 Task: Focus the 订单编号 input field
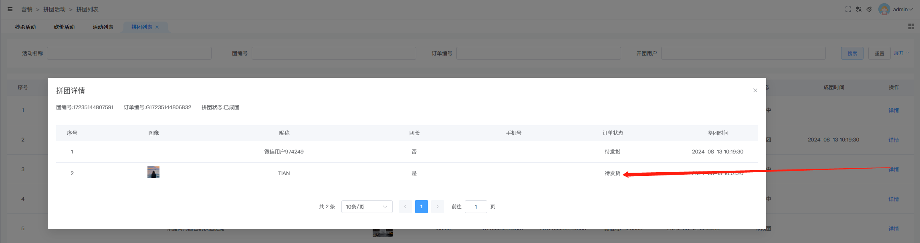[x=539, y=53]
